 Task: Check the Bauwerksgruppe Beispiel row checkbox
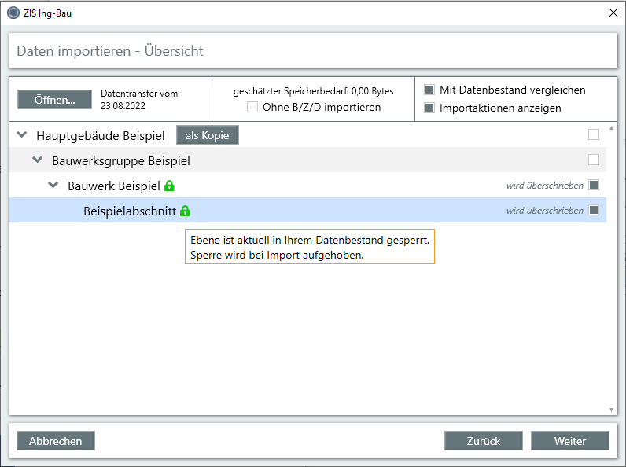[x=594, y=160]
